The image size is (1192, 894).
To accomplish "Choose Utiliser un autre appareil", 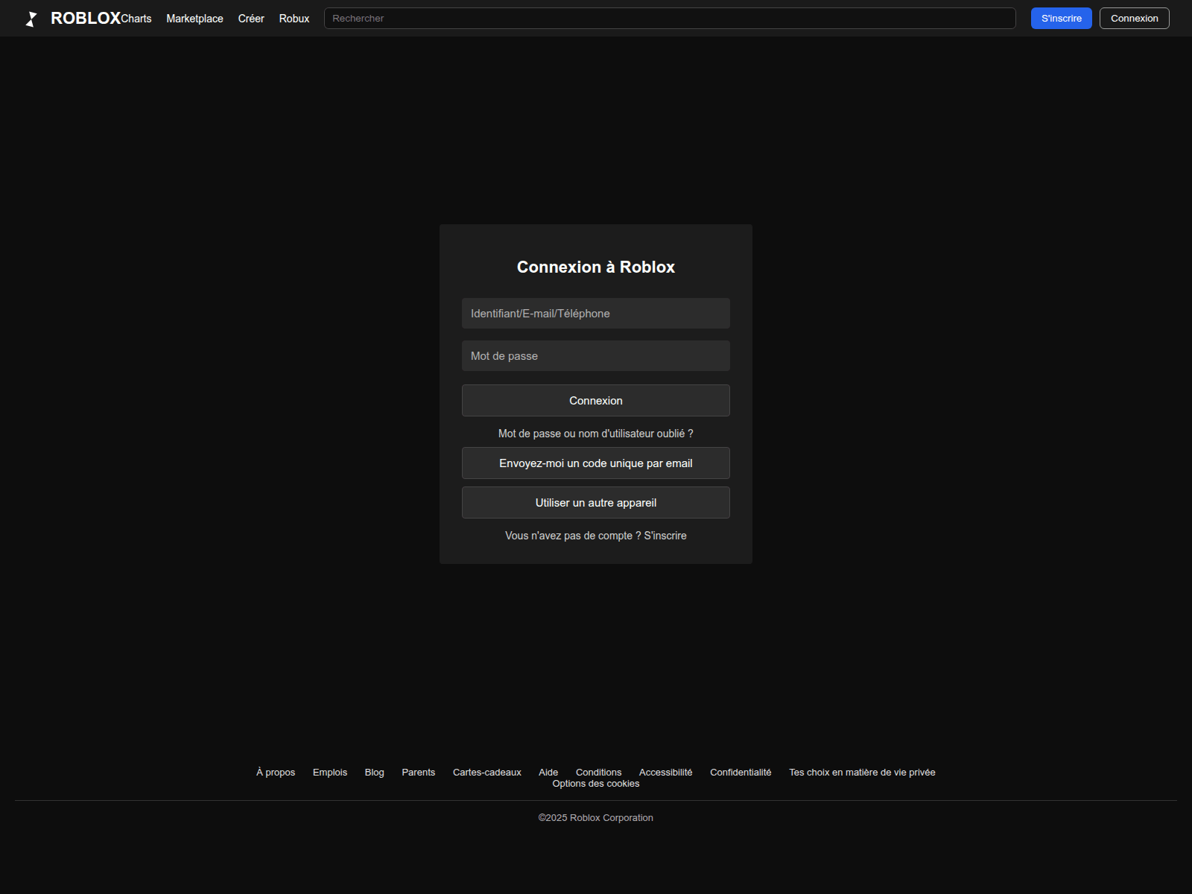I will (x=595, y=503).
